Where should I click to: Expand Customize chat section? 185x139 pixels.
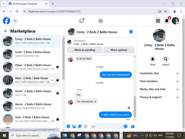tap(159, 73)
